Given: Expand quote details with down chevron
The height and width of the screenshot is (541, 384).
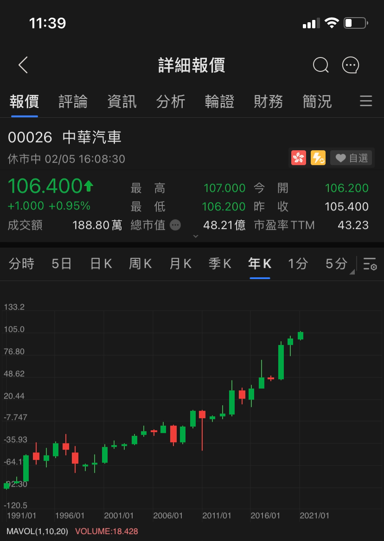Looking at the screenshot, I should coord(196,236).
